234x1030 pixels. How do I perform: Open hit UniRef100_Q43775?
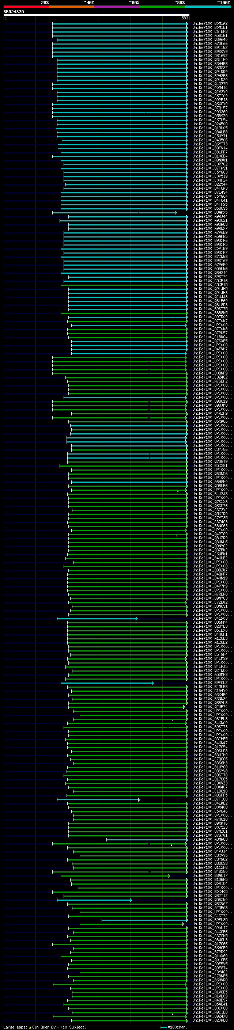[210, 84]
